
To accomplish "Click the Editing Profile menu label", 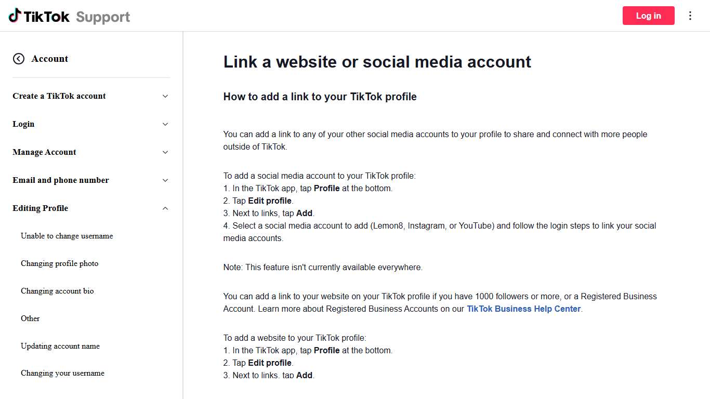I will pyautogui.click(x=41, y=208).
